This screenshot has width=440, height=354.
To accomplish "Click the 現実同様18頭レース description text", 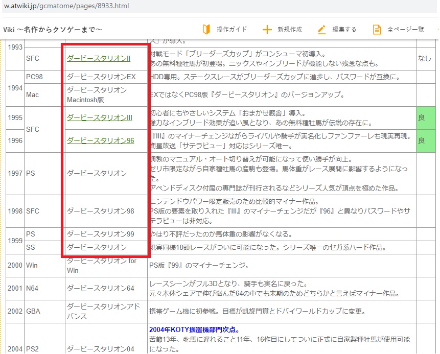I will coord(269,247).
